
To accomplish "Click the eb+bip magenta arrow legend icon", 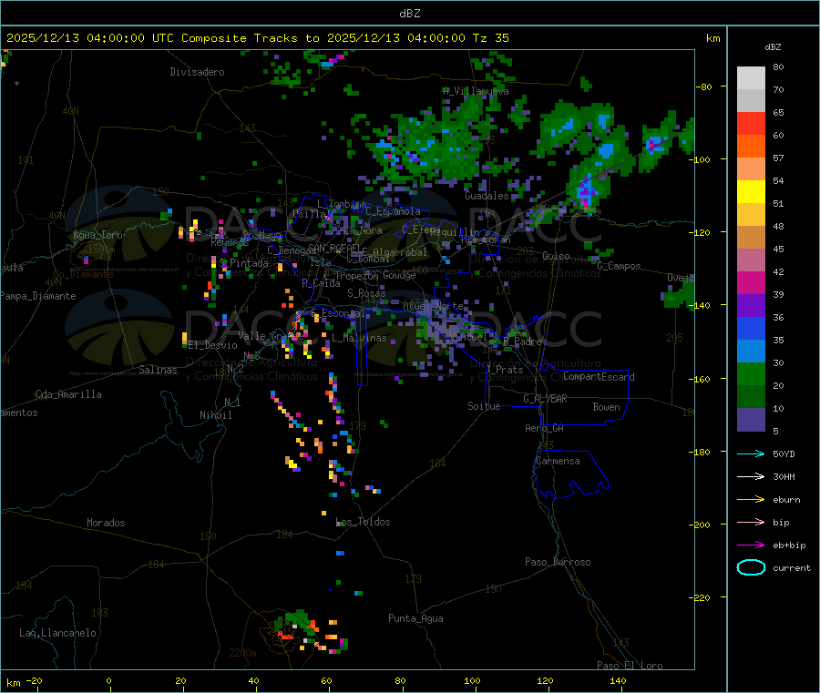I will pos(751,545).
